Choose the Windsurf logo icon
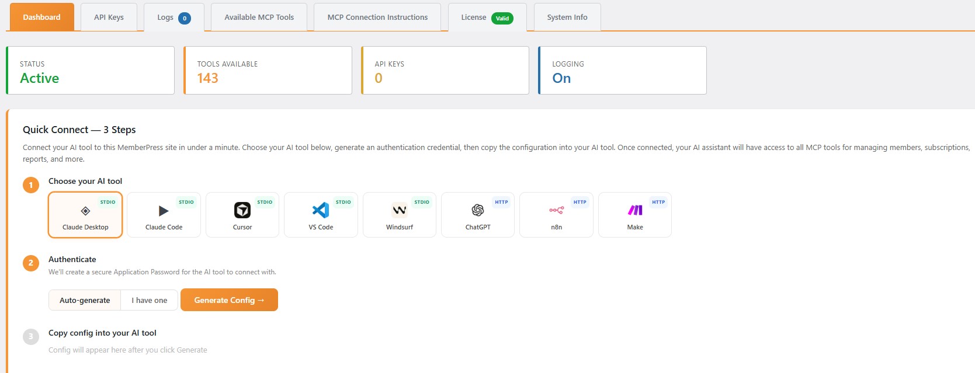975x373 pixels. pos(400,210)
